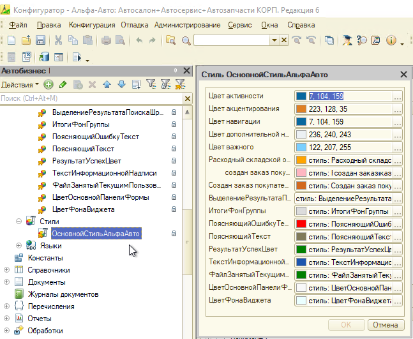Click green Add button in configuration tree
This screenshot has width=413, height=339.
tap(49, 84)
